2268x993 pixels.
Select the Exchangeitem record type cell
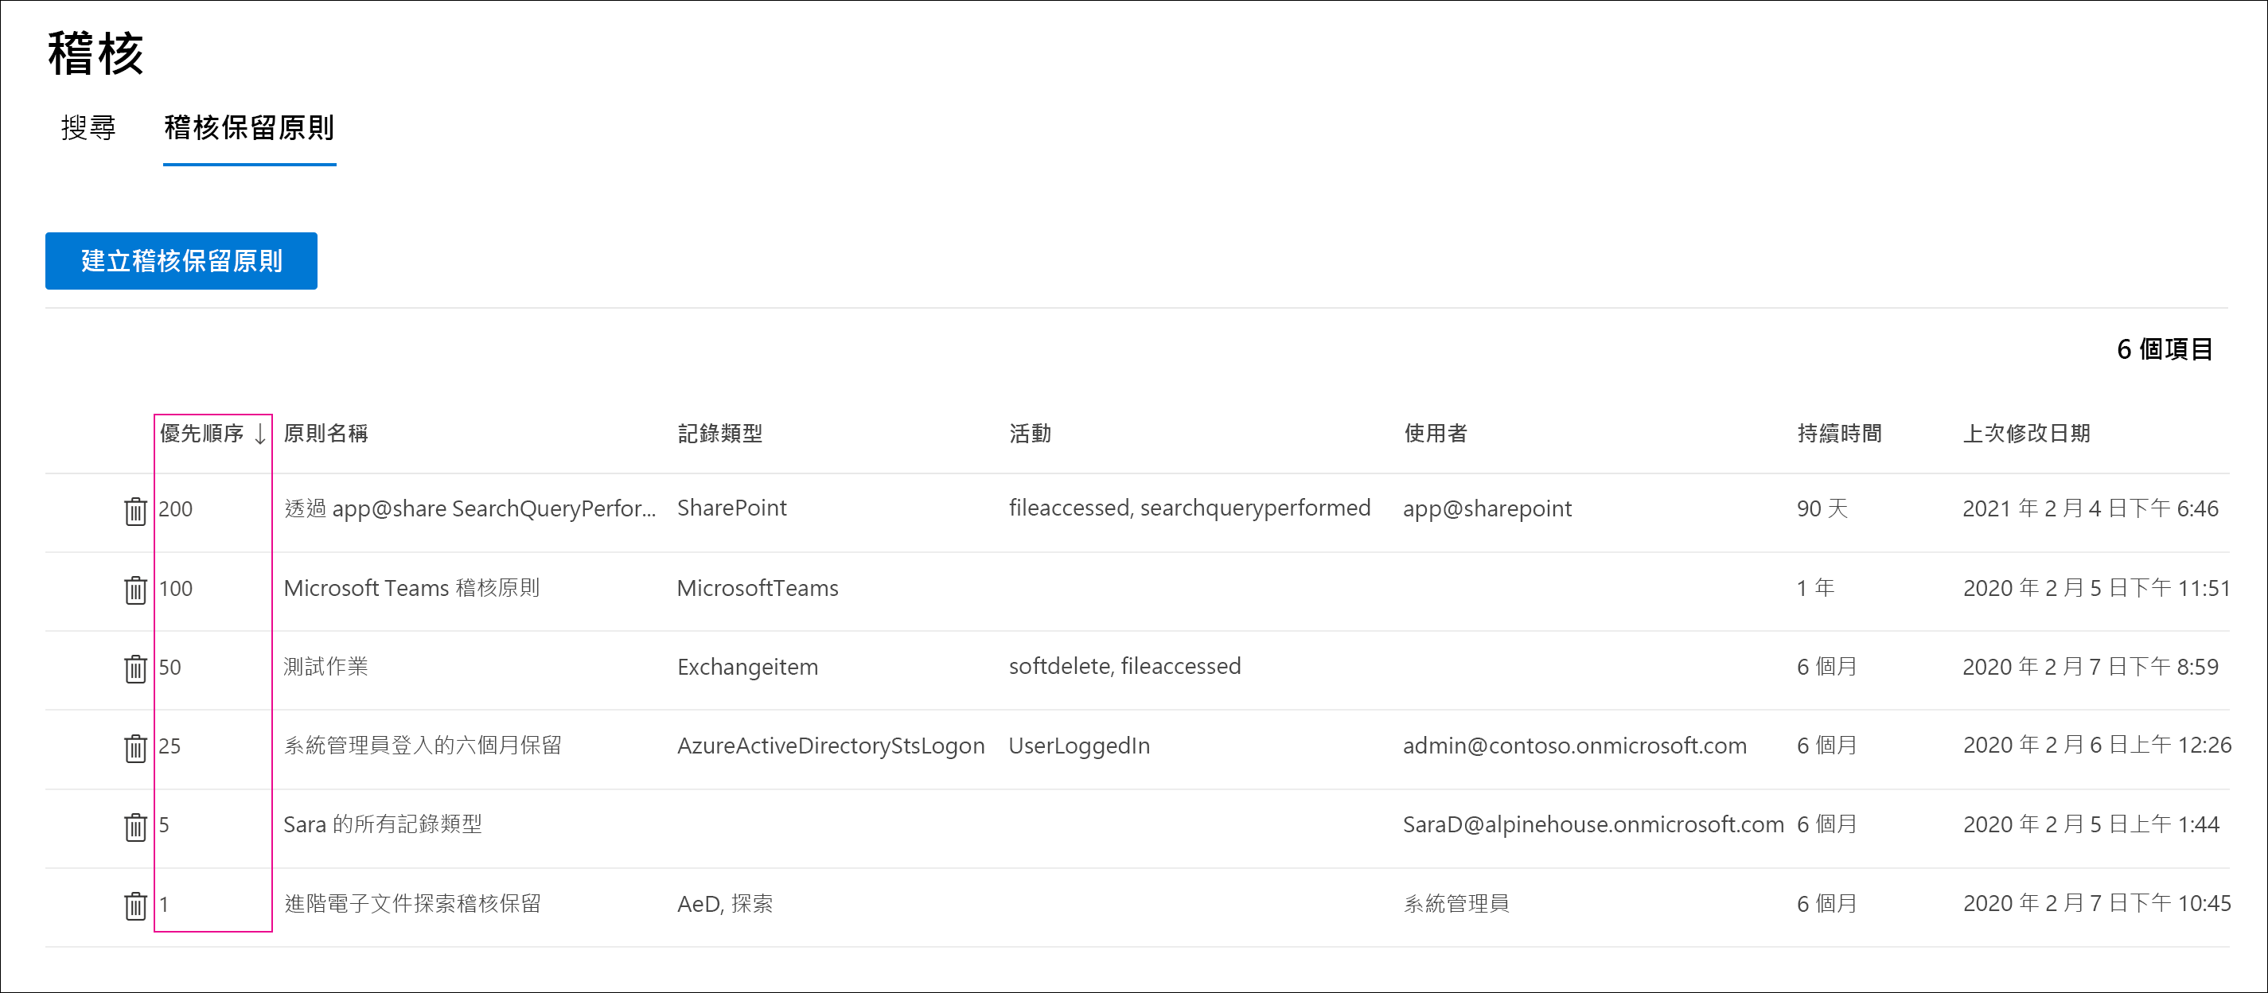(x=747, y=668)
